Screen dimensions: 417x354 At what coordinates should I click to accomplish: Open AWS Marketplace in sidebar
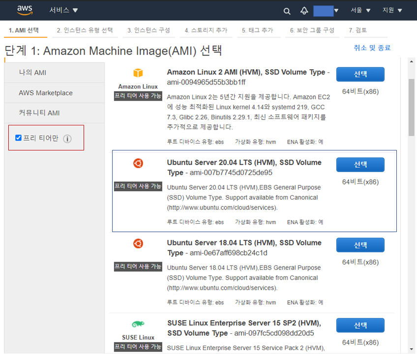point(54,93)
